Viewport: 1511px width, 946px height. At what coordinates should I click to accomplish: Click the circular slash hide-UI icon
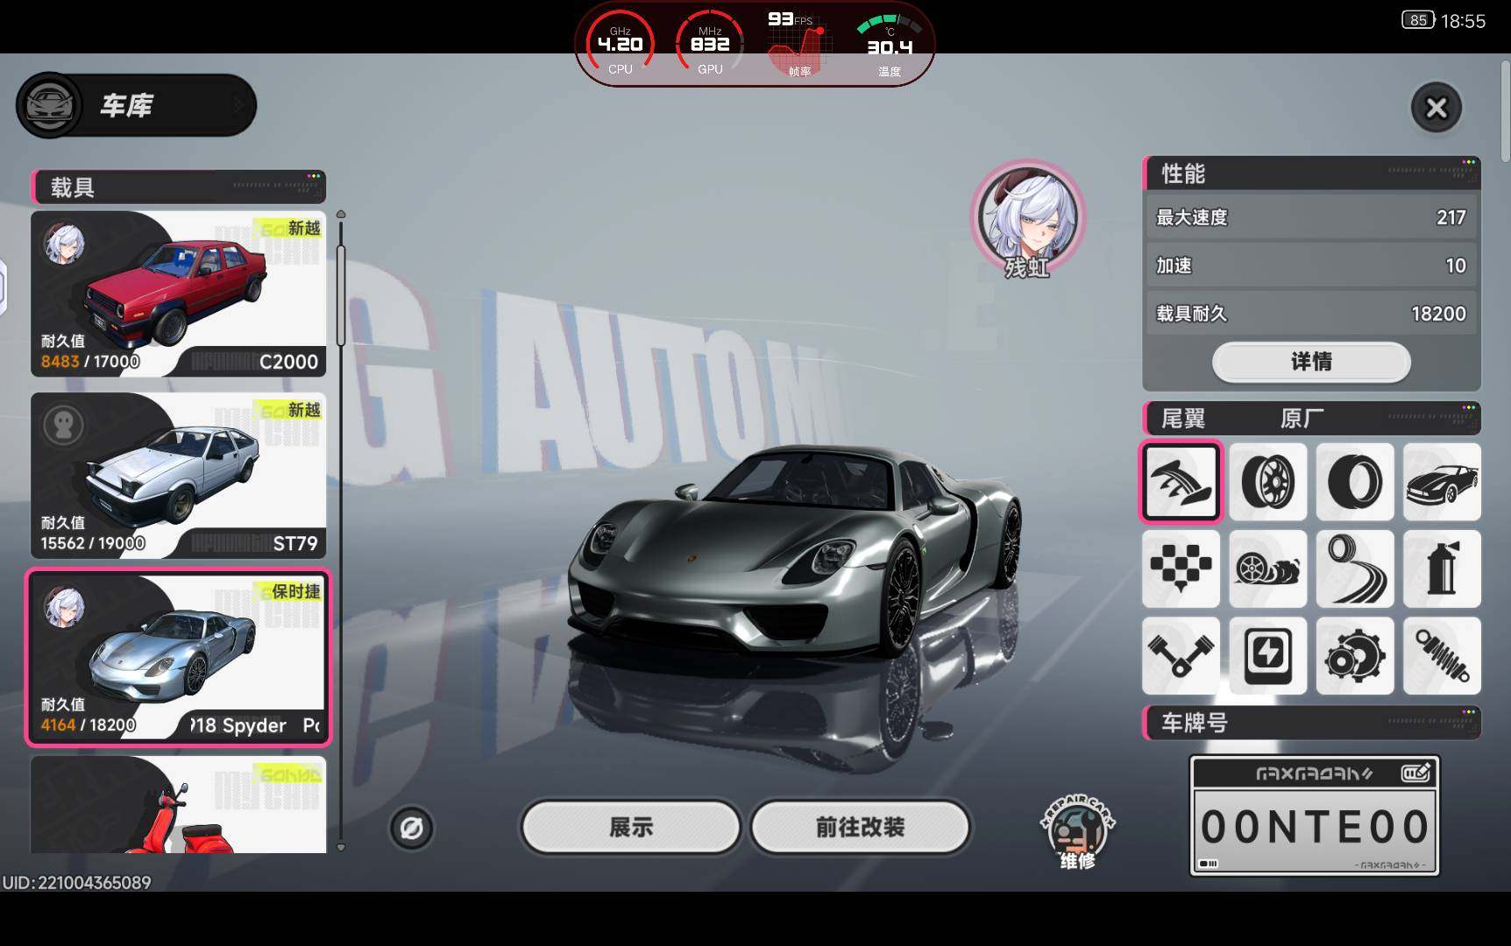coord(411,828)
